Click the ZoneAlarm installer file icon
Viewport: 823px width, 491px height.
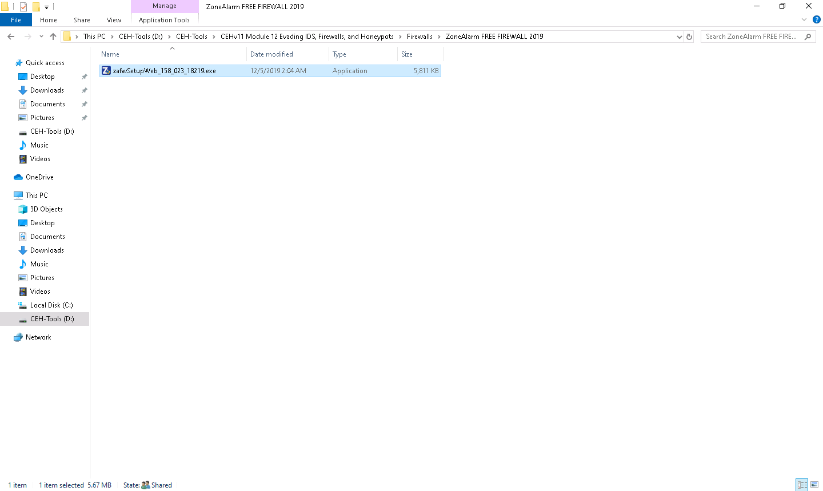click(106, 71)
